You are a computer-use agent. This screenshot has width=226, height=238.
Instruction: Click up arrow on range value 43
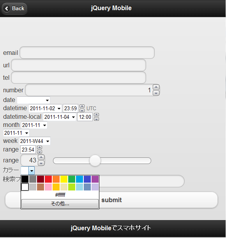[x=41, y=157]
